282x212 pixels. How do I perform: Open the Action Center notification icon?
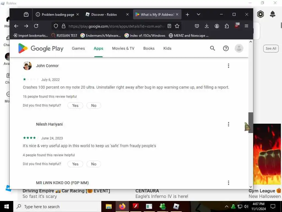[273, 206]
